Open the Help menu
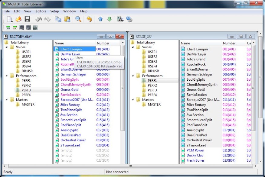This screenshot has height=177, width=265. pos(84,11)
